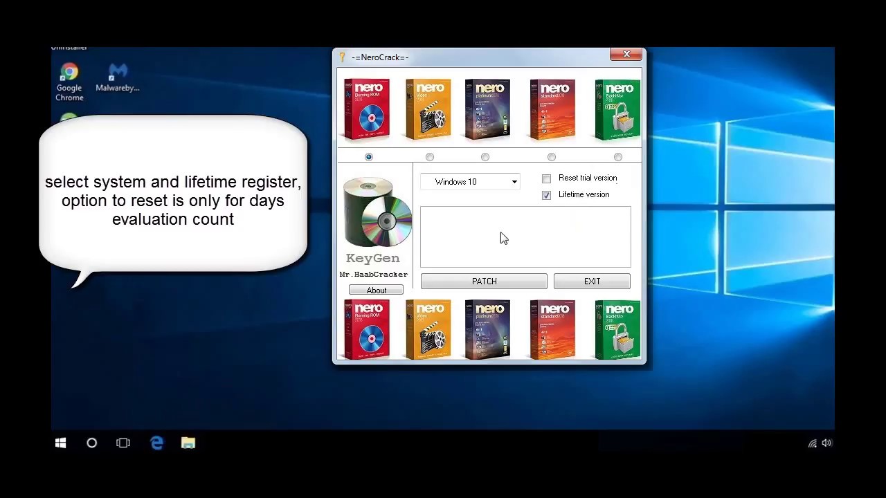The width and height of the screenshot is (886, 498).
Task: Click the -=NeroCrack=- window title
Action: [x=380, y=57]
